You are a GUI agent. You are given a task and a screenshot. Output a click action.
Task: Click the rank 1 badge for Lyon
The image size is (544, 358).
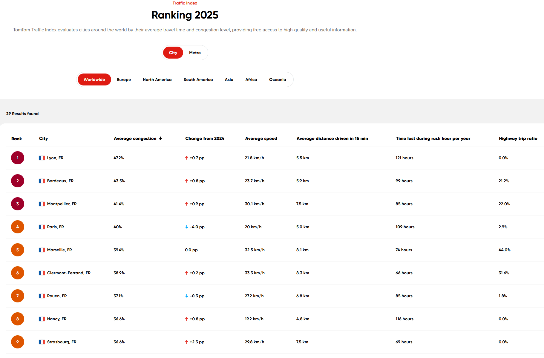pyautogui.click(x=18, y=158)
